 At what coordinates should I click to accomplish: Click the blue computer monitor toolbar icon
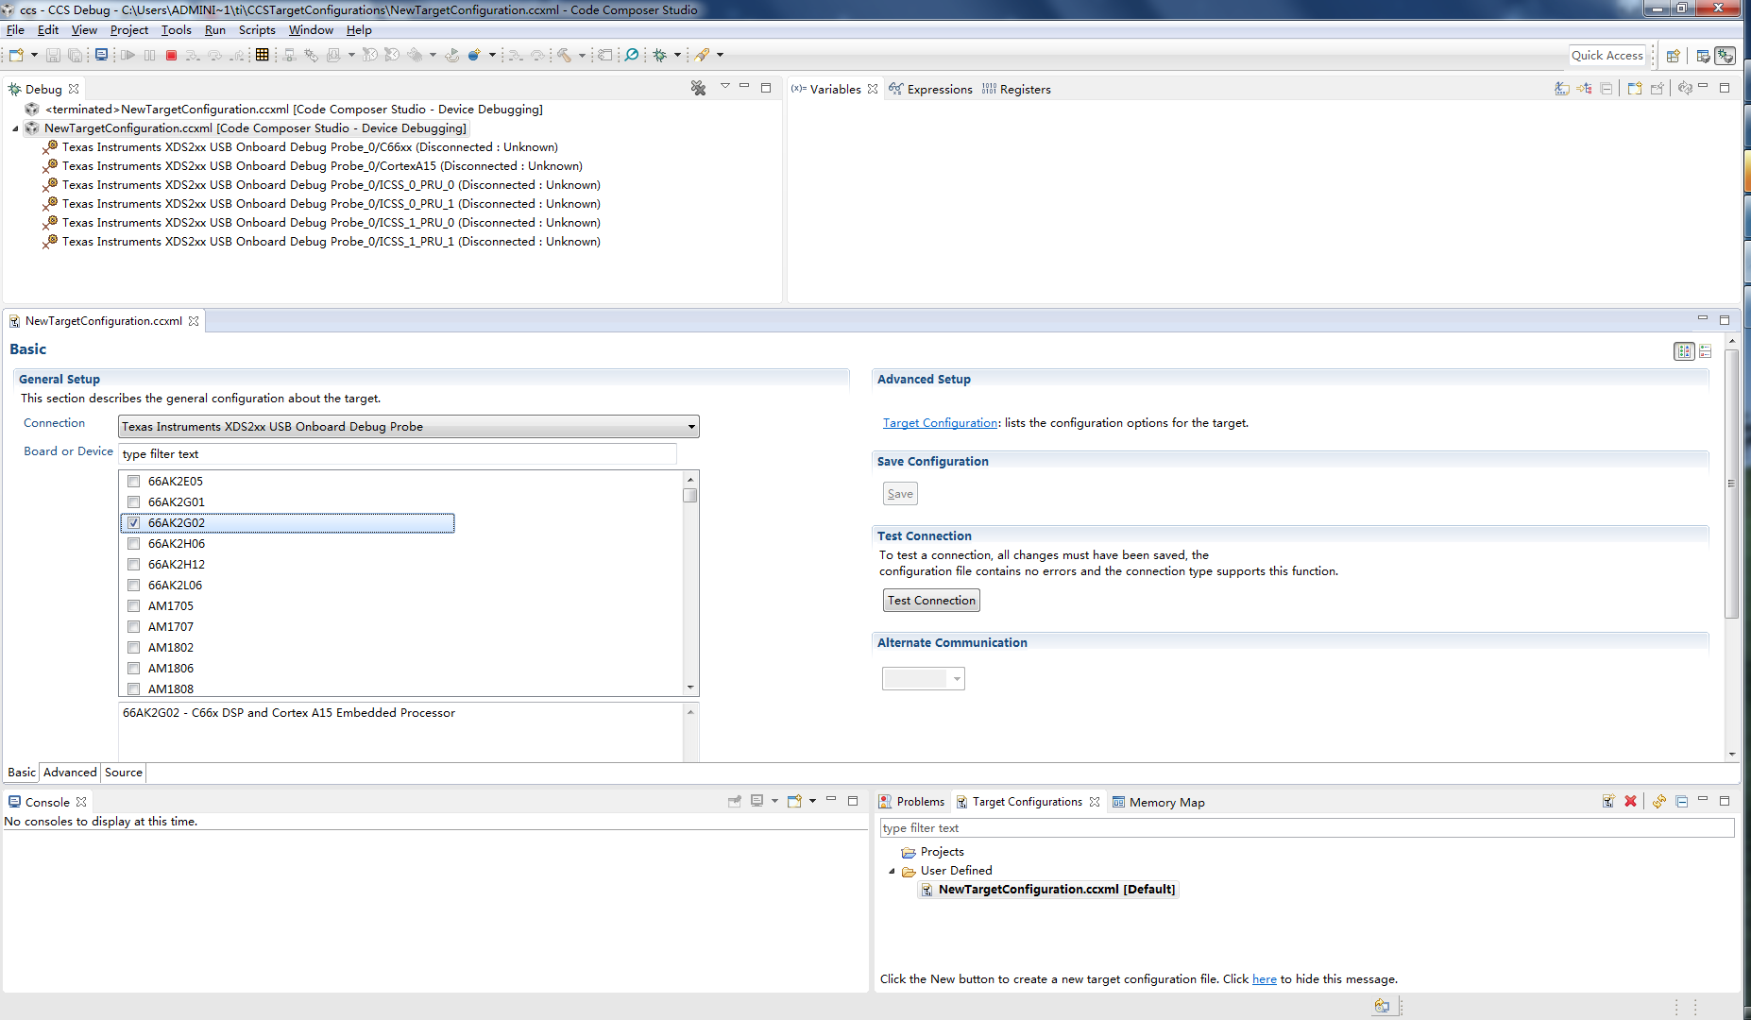(x=101, y=55)
